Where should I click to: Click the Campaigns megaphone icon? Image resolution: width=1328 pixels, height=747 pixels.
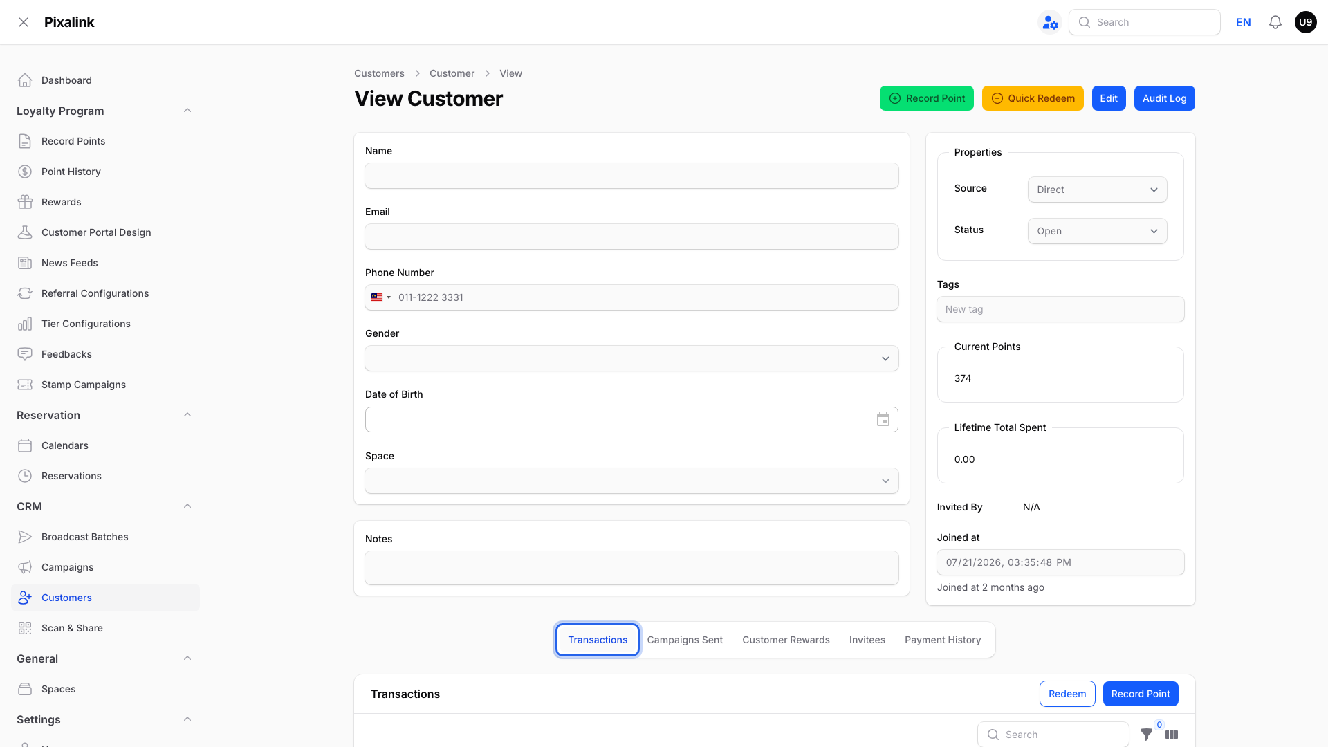[x=25, y=567]
